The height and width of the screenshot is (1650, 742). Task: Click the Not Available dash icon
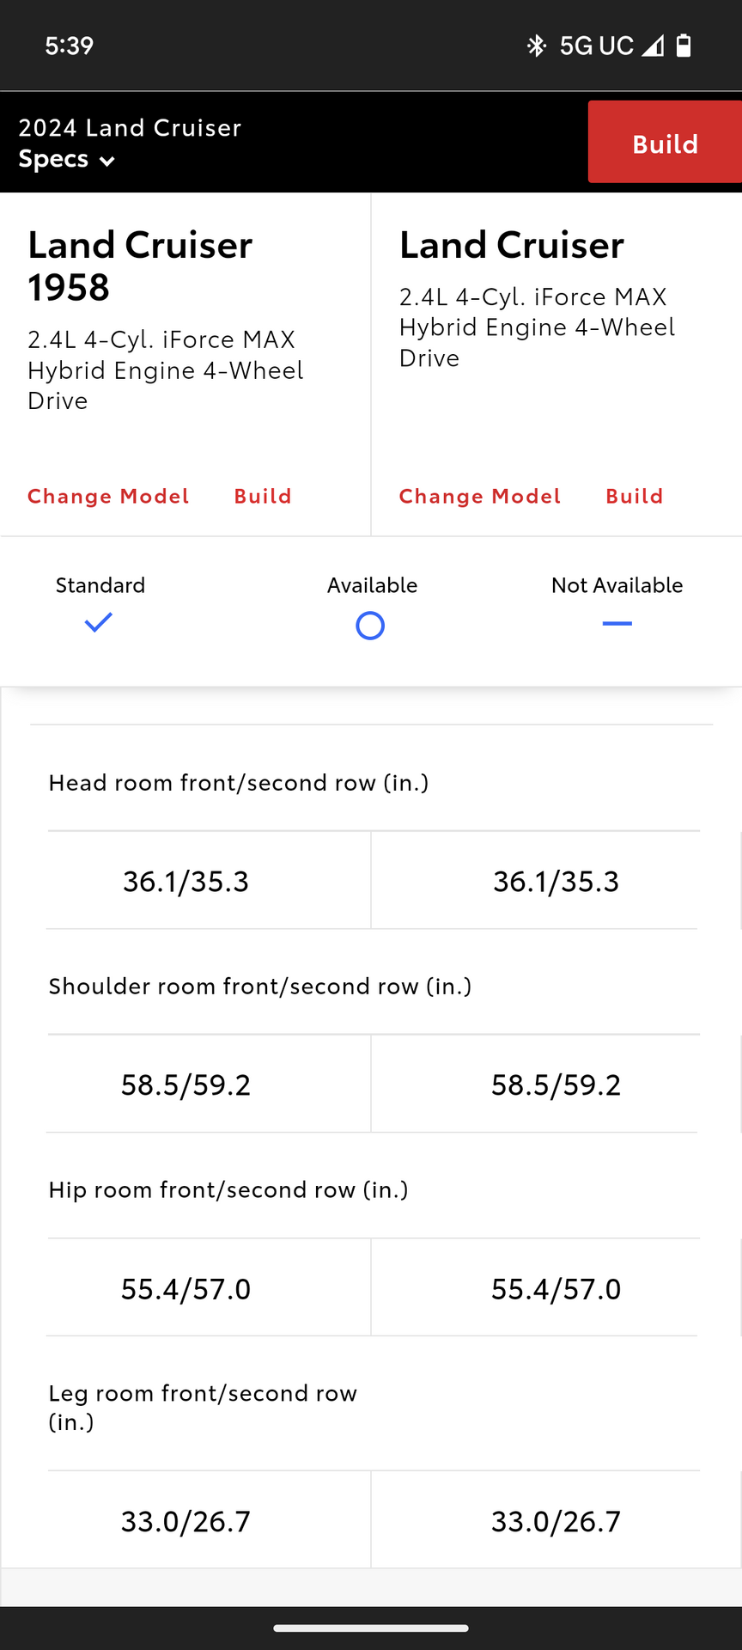pos(617,623)
